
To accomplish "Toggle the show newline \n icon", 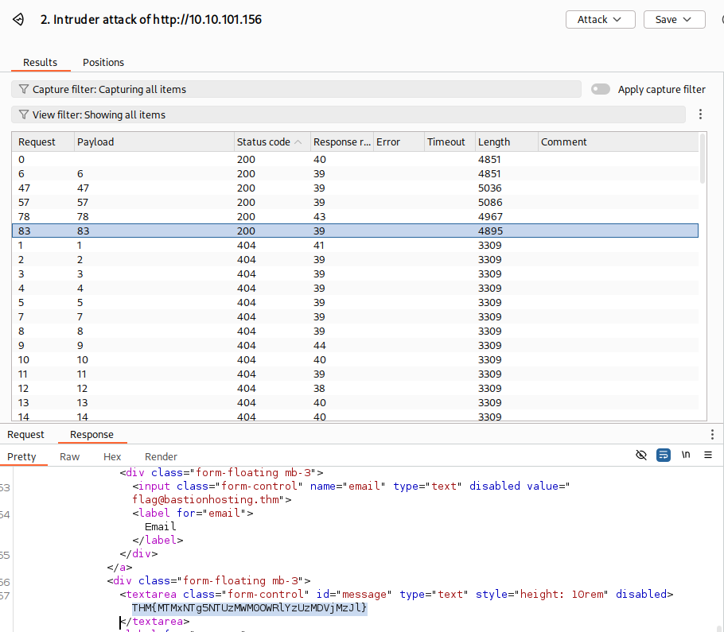I will 686,455.
